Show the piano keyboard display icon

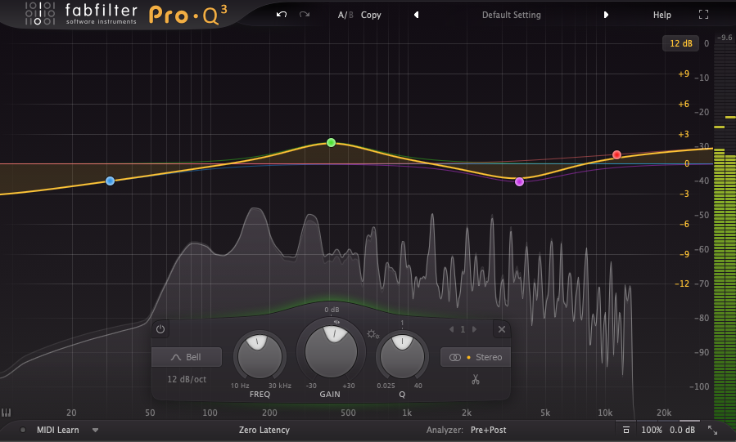point(7,413)
